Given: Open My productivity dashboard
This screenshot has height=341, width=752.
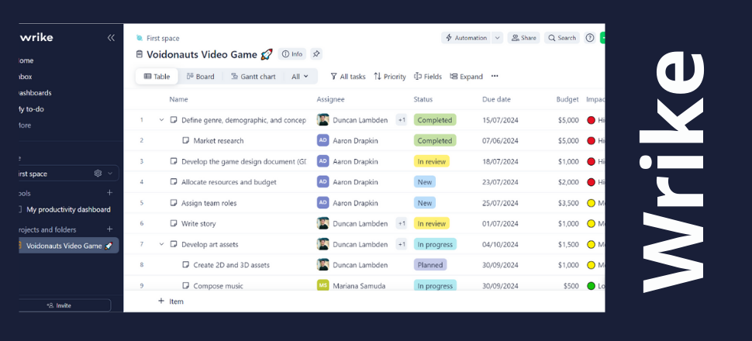Looking at the screenshot, I should click(68, 209).
